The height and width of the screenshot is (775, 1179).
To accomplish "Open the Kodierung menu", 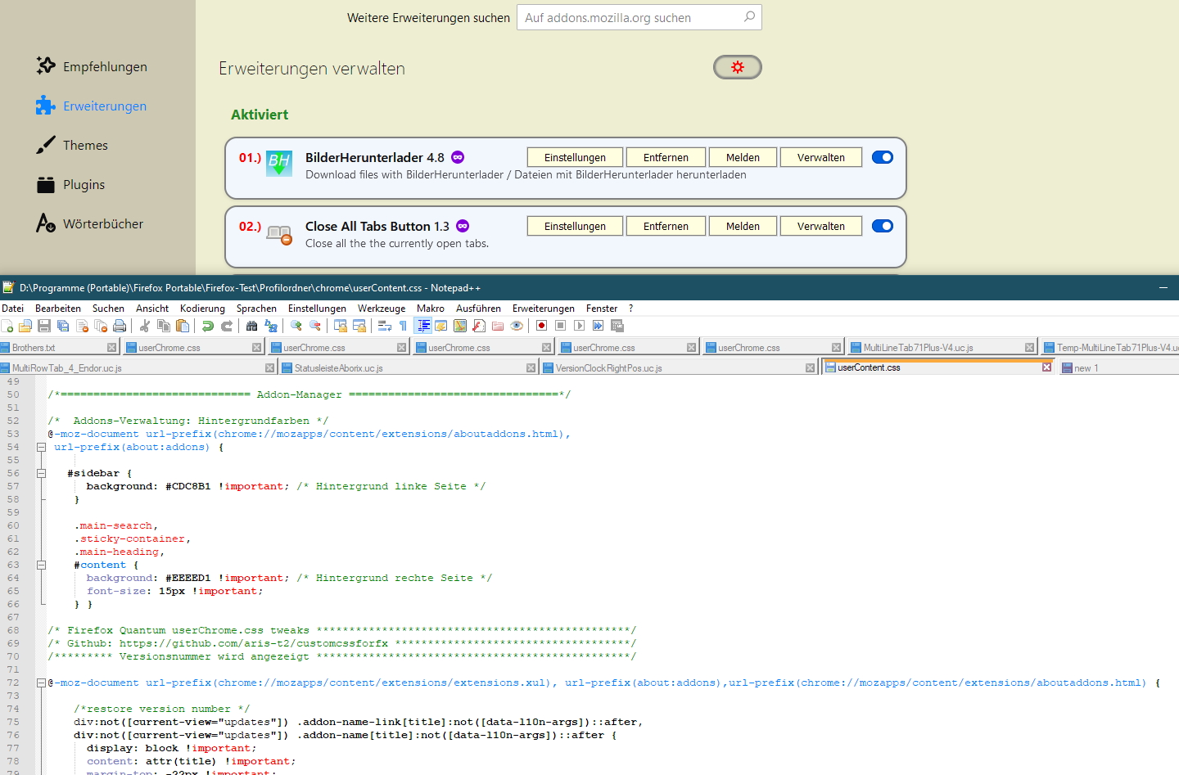I will tap(202, 309).
